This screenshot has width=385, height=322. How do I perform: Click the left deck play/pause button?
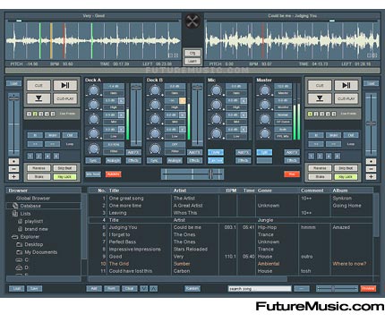click(65, 86)
